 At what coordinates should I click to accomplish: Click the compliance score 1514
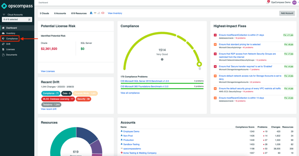click(162, 50)
